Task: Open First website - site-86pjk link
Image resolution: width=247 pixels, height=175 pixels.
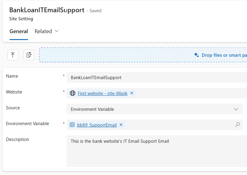Action: (102, 93)
